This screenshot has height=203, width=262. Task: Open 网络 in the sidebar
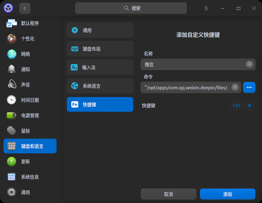click(x=25, y=54)
